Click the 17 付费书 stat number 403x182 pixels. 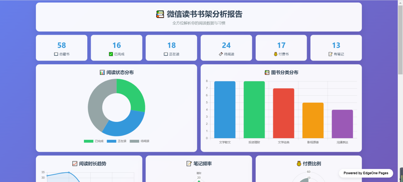[281, 45]
